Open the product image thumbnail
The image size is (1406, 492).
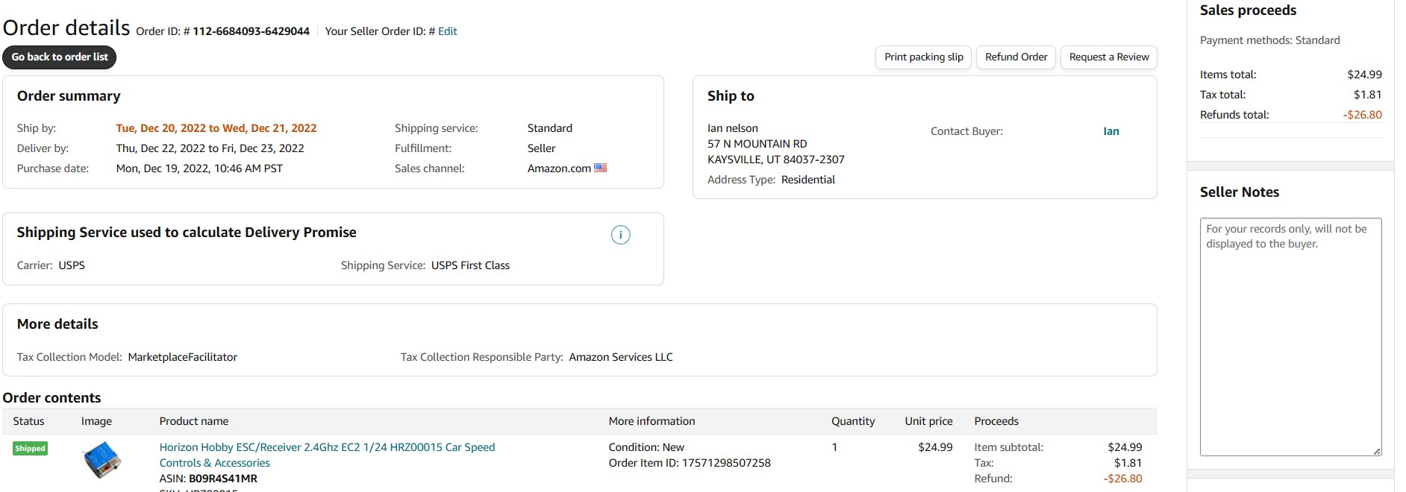pyautogui.click(x=101, y=459)
